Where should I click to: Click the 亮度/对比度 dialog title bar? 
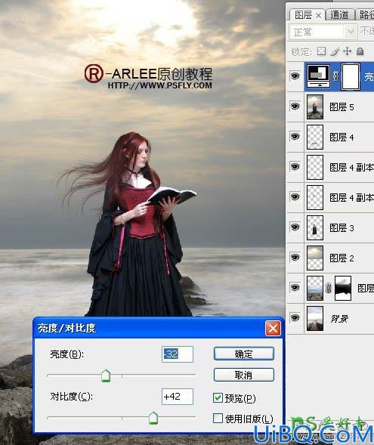pyautogui.click(x=159, y=329)
